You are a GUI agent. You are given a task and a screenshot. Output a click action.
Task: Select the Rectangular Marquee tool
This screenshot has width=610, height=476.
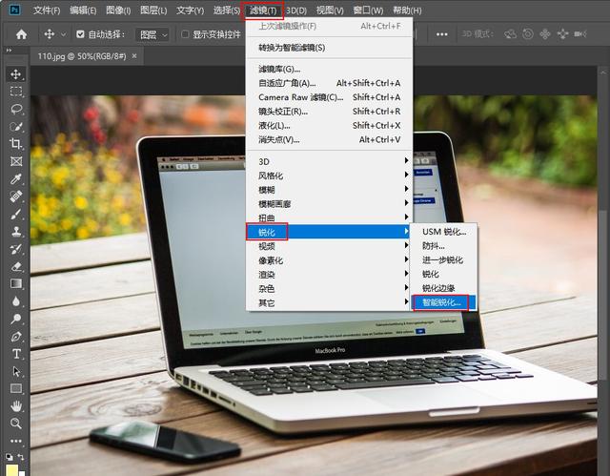click(x=16, y=92)
